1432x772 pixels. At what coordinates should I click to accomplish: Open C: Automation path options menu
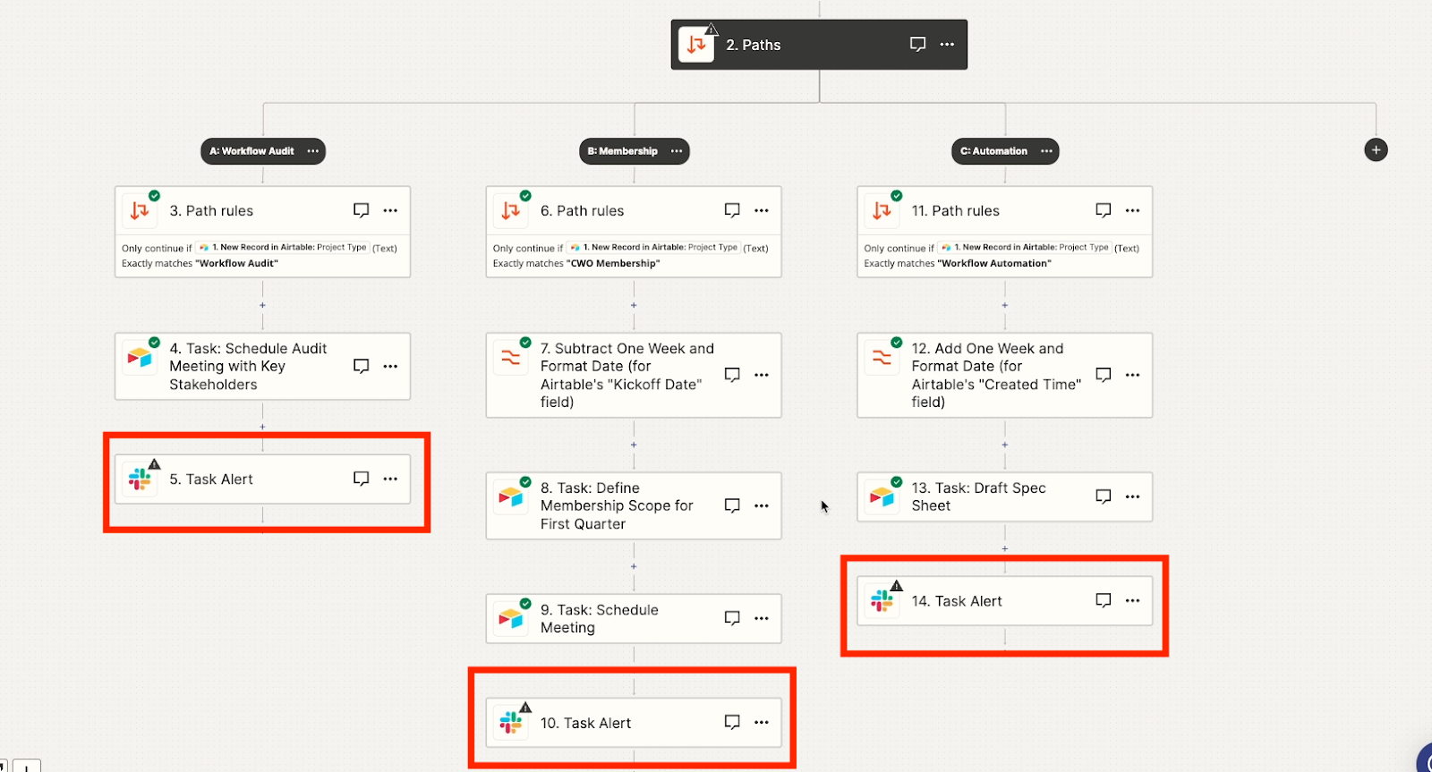tap(1046, 151)
